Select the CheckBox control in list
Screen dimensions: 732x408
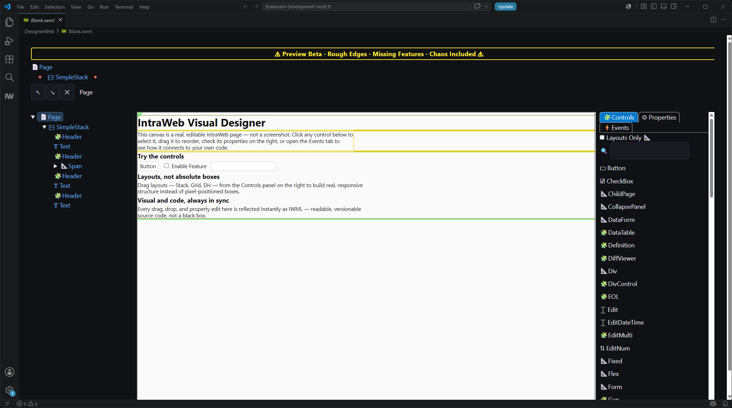(617, 181)
